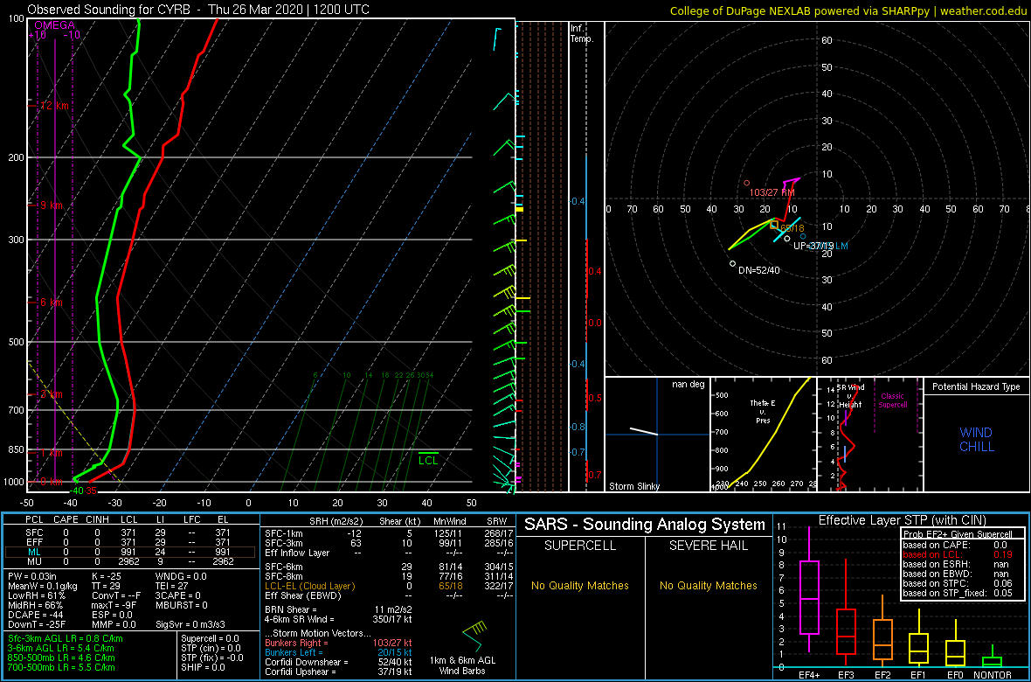Viewport: 1031px width, 682px height.
Task: Click the WIND CHILL hazard text
Action: (x=975, y=440)
